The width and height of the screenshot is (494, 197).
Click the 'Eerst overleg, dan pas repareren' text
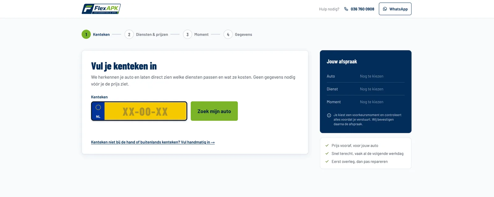click(360, 162)
